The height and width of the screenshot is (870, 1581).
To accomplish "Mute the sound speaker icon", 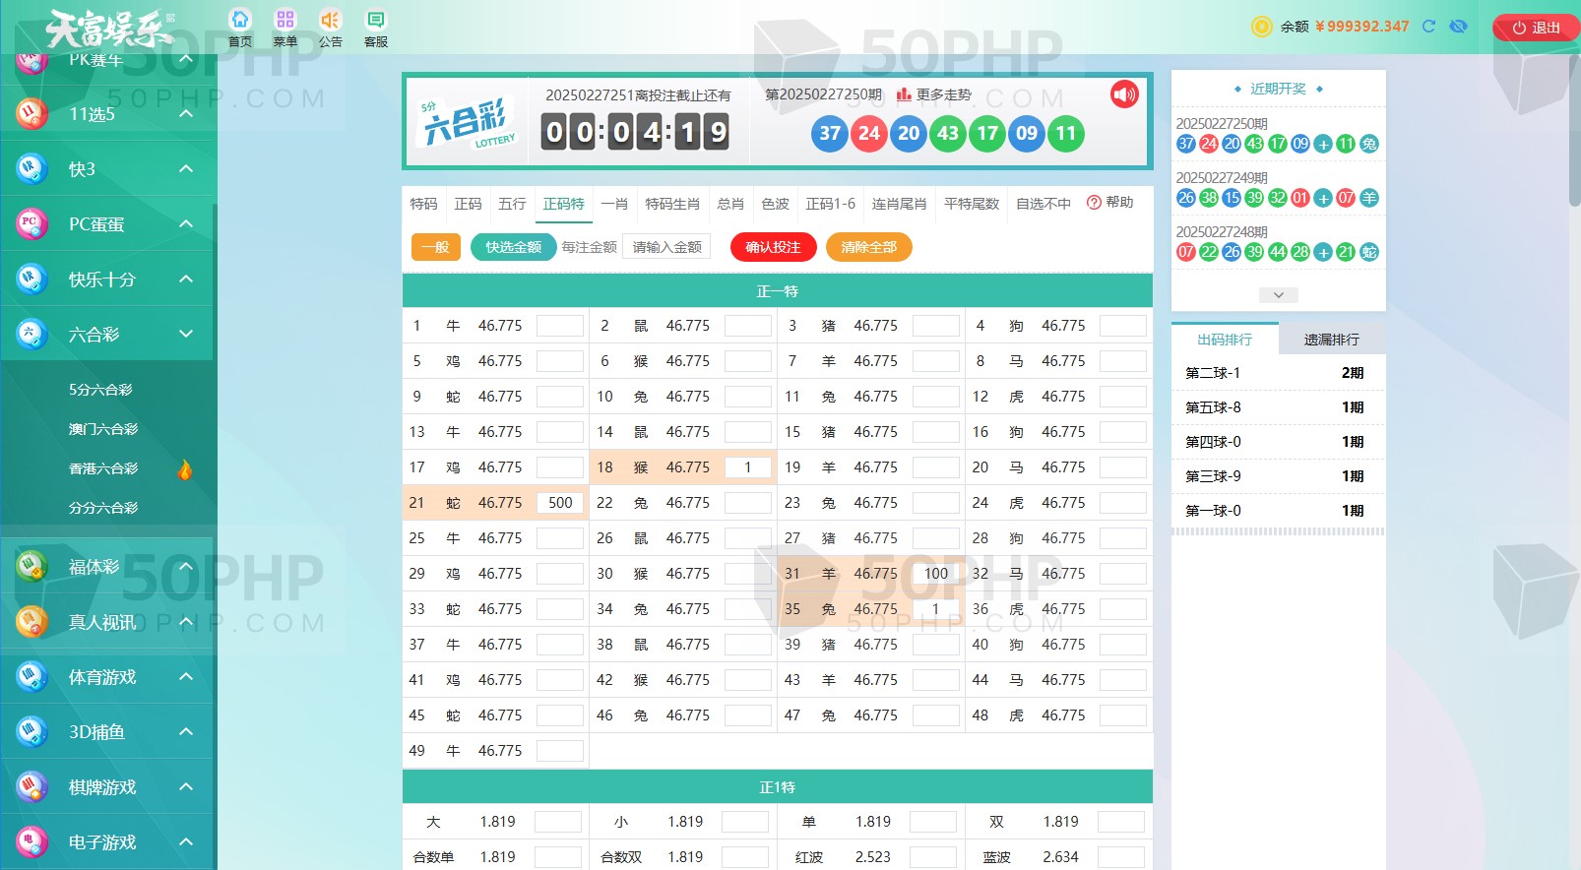I will pyautogui.click(x=1124, y=94).
